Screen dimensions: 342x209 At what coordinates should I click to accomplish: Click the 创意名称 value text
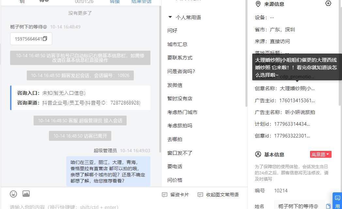point(297,88)
